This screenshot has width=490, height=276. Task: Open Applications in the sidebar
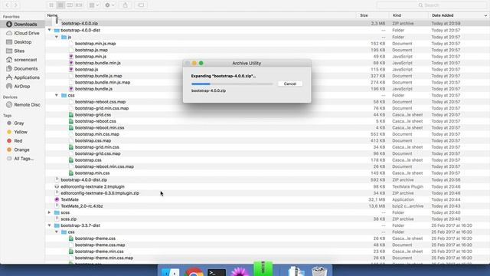[23, 77]
